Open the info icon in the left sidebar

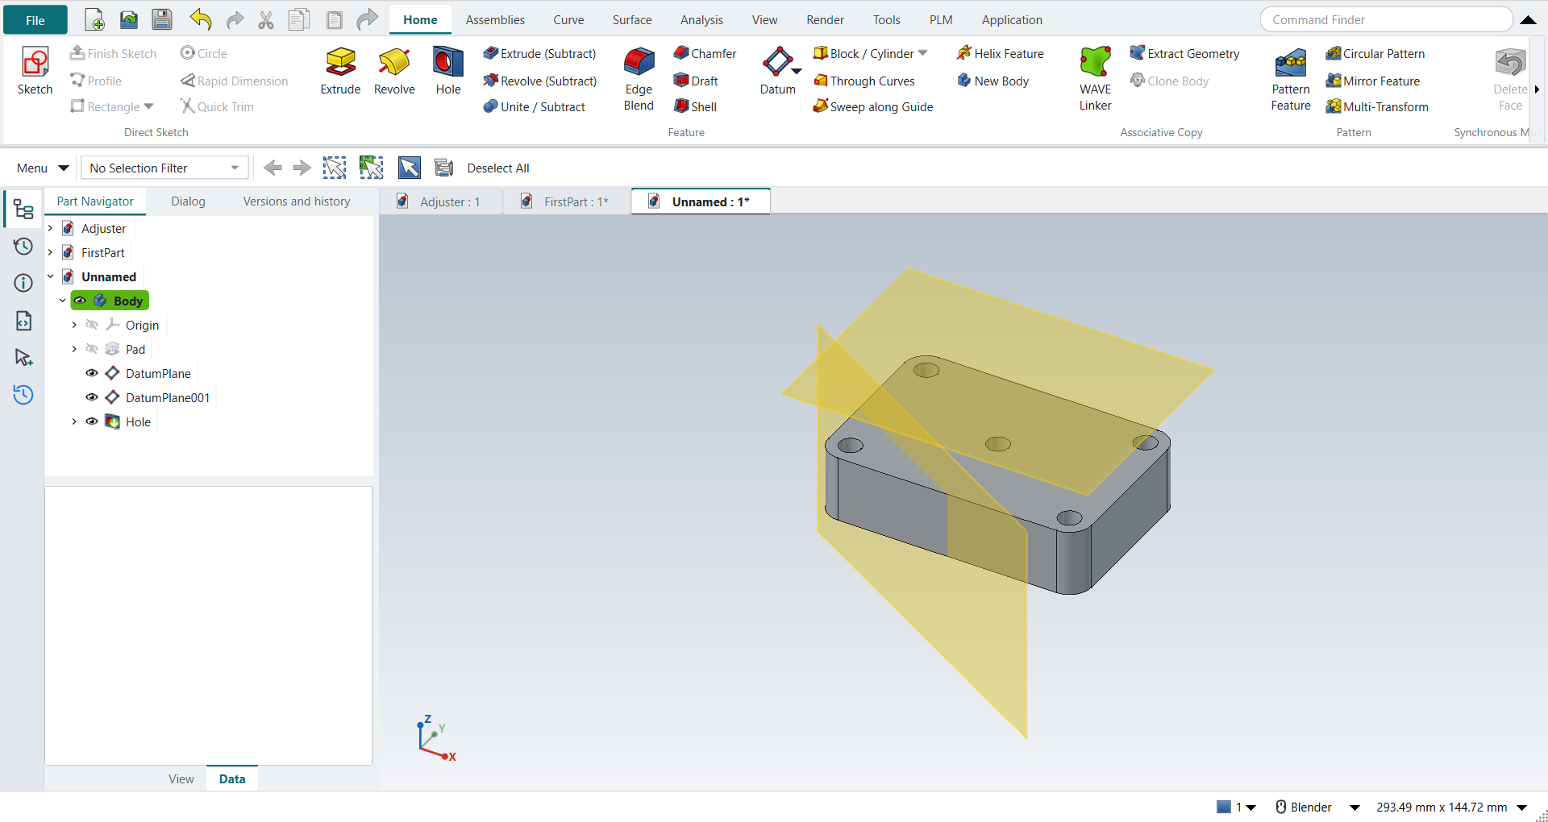coord(23,283)
